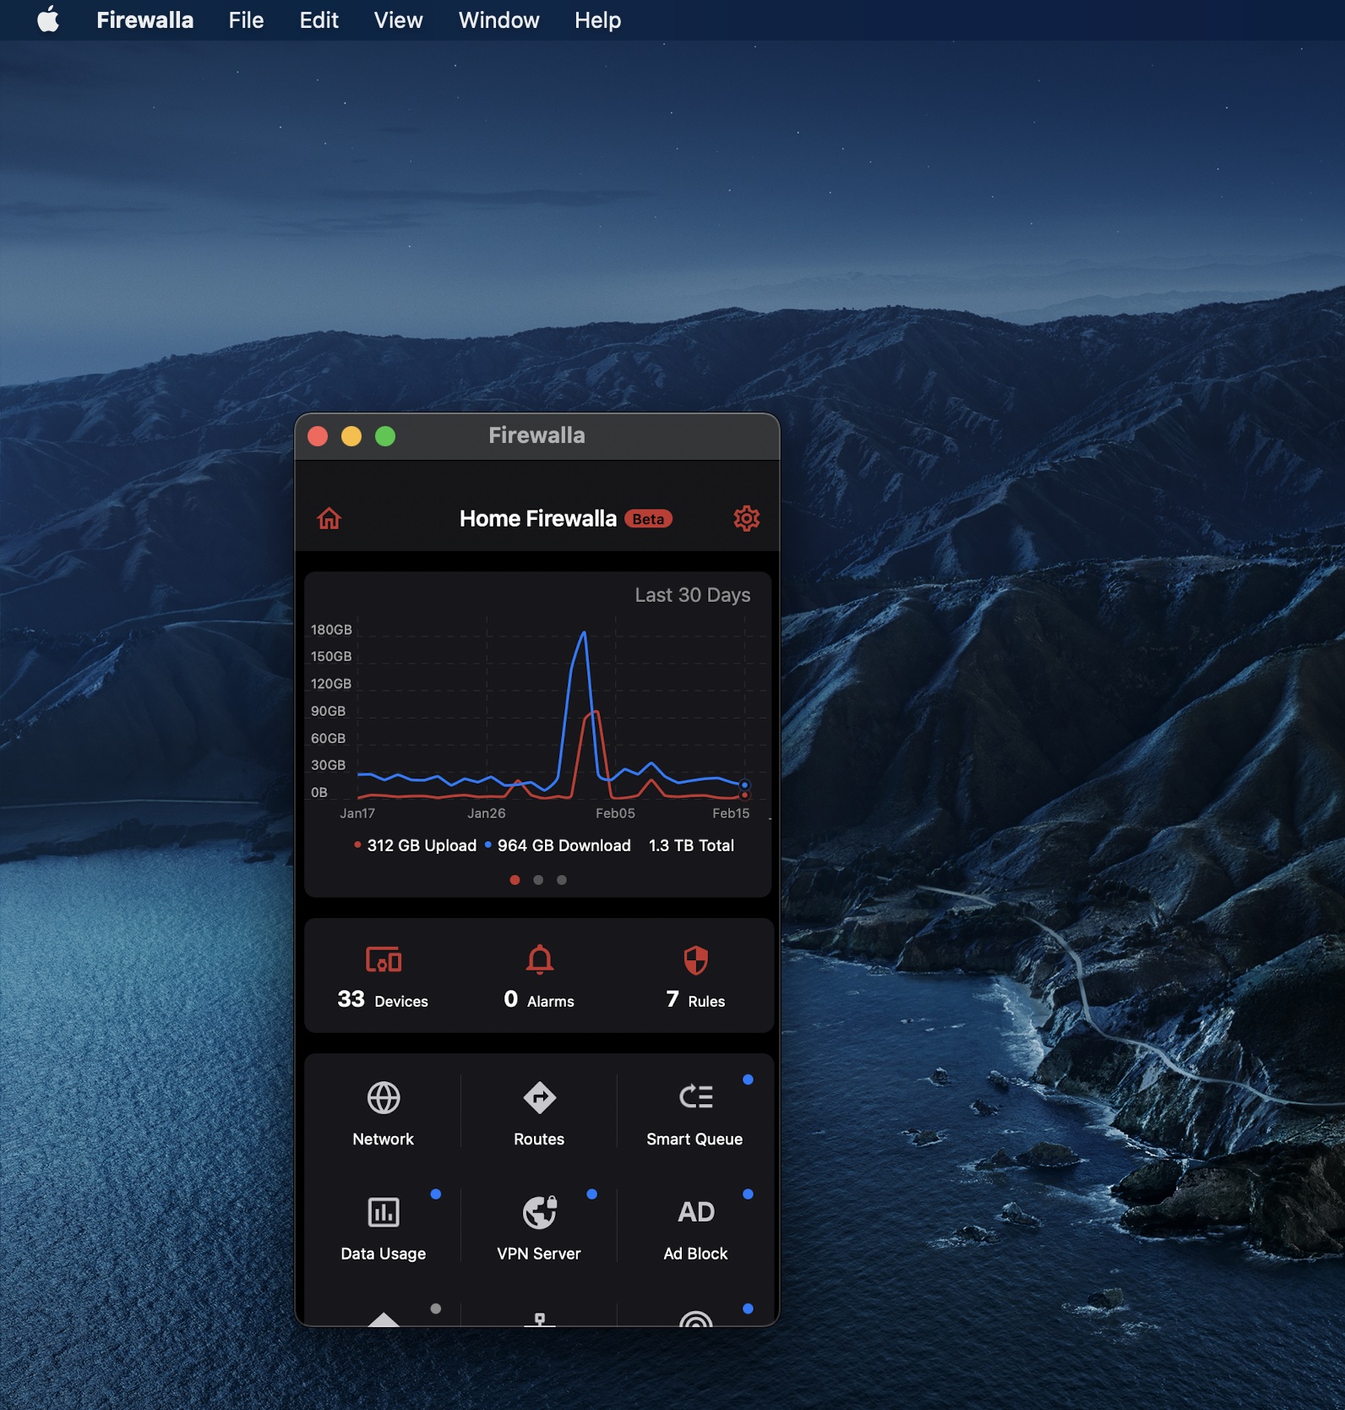Click the red home icon

[329, 518]
